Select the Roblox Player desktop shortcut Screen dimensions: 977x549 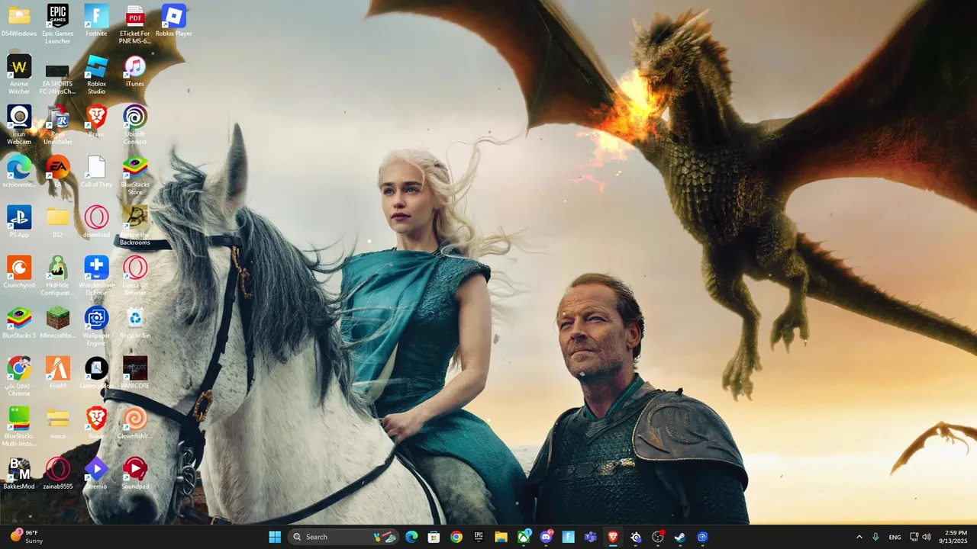click(x=173, y=21)
